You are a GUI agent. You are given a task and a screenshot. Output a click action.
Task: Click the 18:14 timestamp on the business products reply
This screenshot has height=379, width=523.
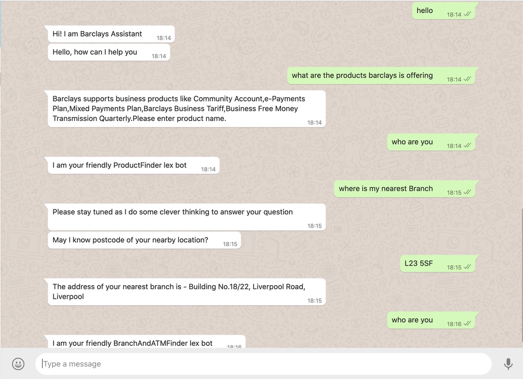tap(314, 122)
